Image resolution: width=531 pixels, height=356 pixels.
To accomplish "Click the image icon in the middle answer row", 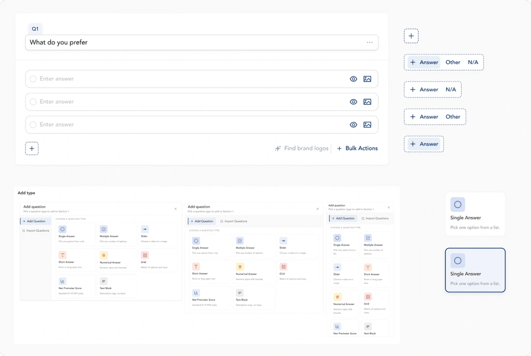I will [367, 102].
